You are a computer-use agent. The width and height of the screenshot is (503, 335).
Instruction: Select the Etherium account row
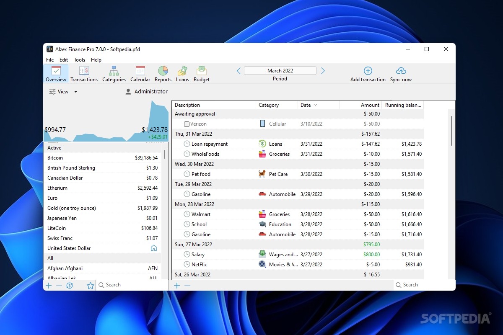tap(102, 188)
